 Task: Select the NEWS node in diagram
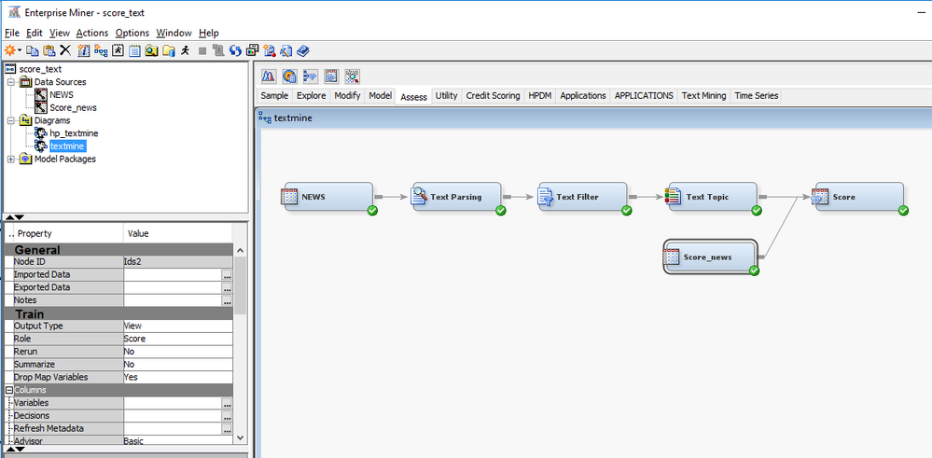[x=328, y=197]
